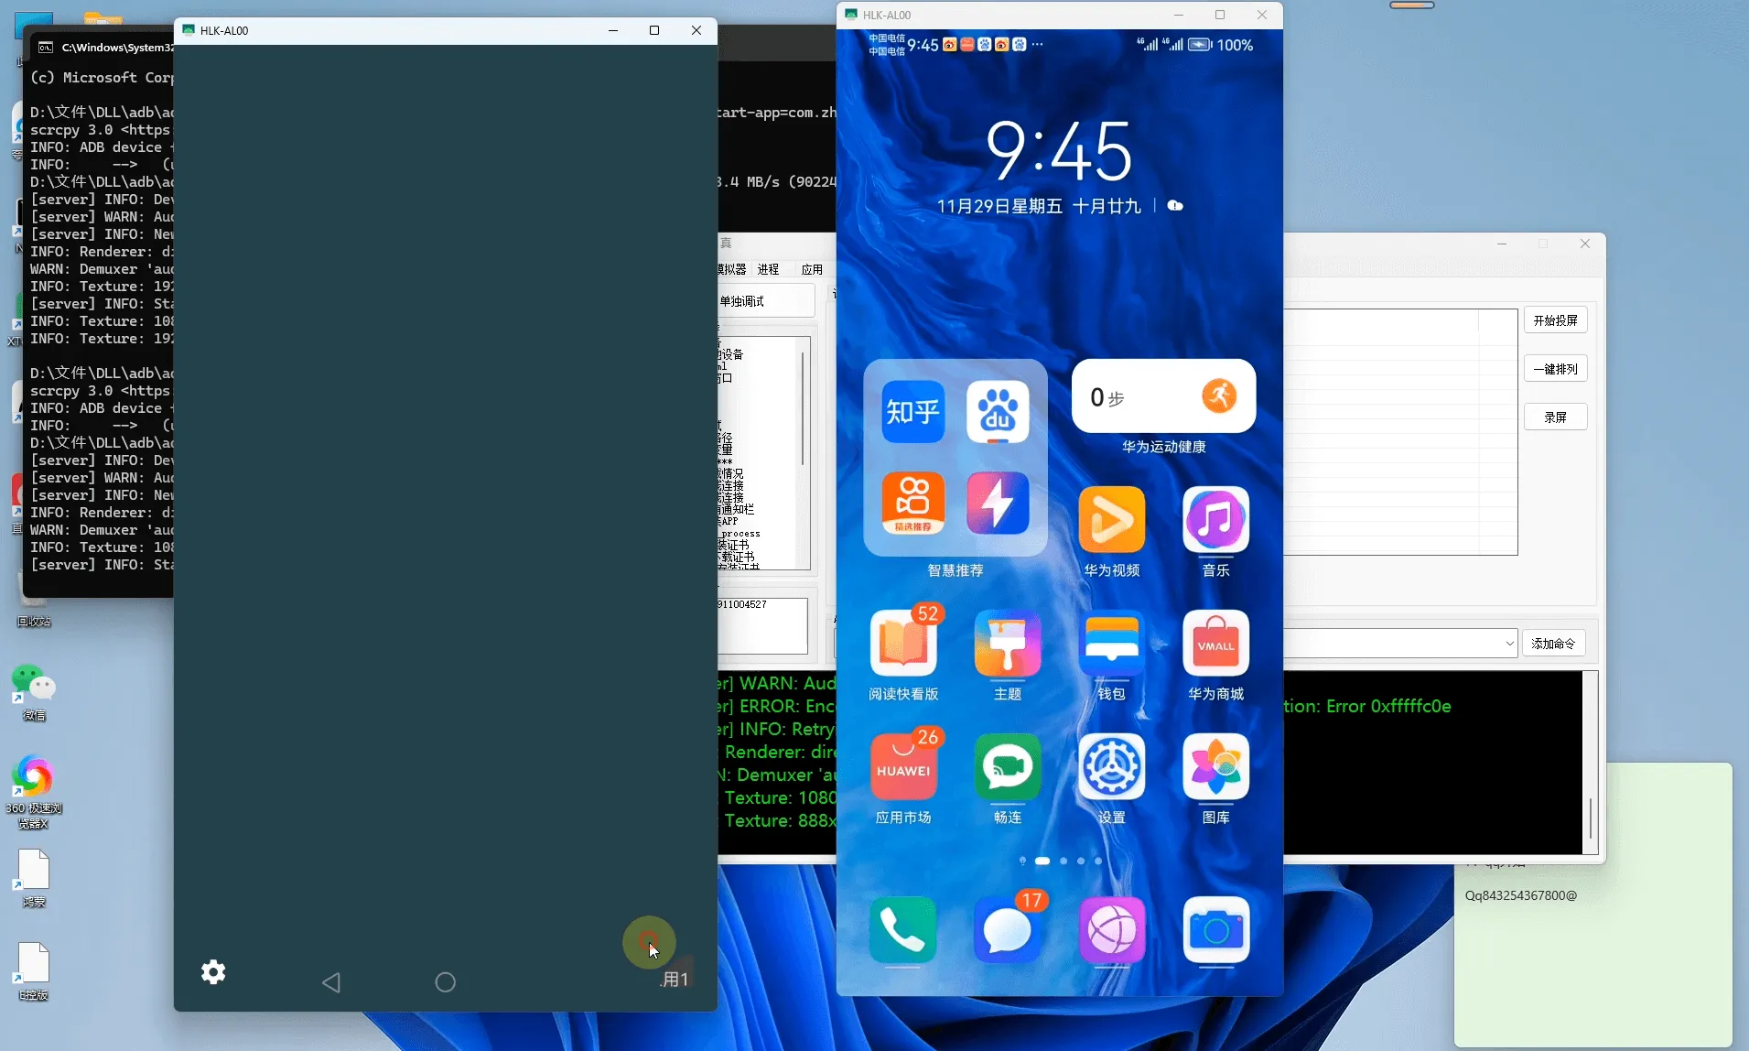Screen dimensions: 1749x1051
Task: Click the 录屏 record button
Action: [x=1555, y=417]
